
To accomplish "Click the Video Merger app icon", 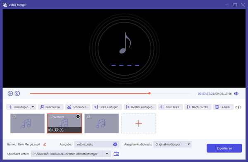I will pyautogui.click(x=5, y=5).
